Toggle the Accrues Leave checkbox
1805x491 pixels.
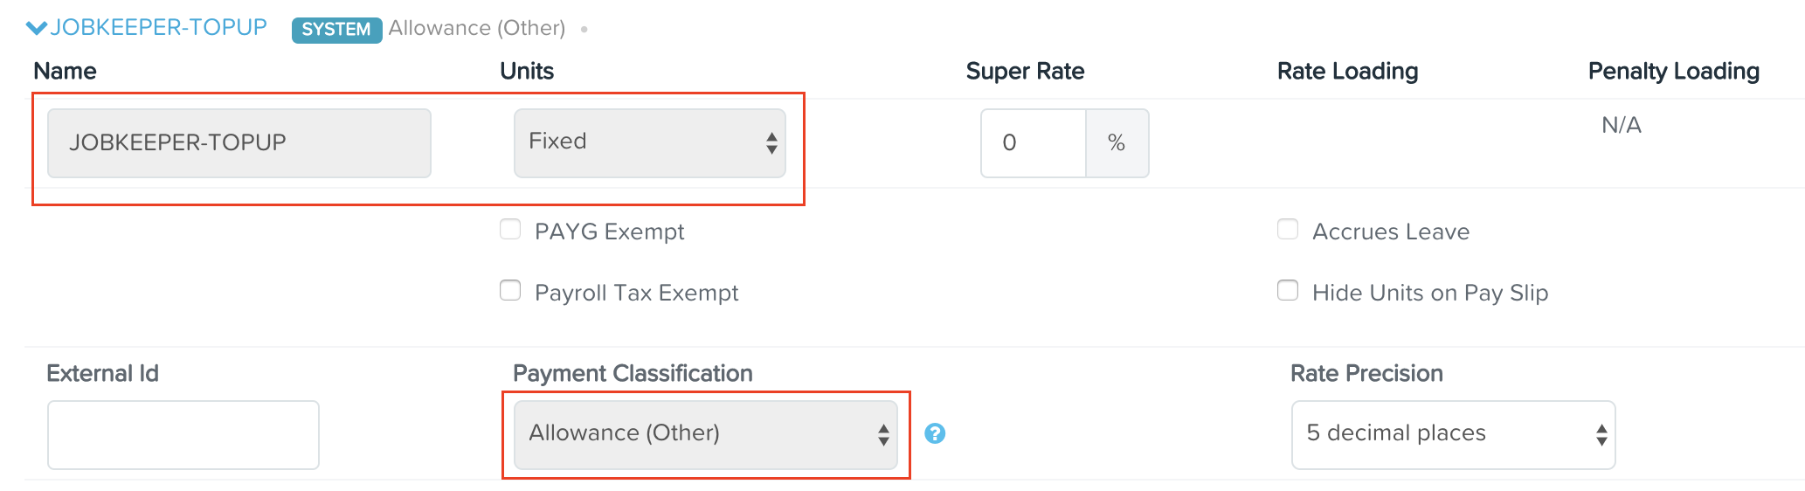coord(1288,230)
